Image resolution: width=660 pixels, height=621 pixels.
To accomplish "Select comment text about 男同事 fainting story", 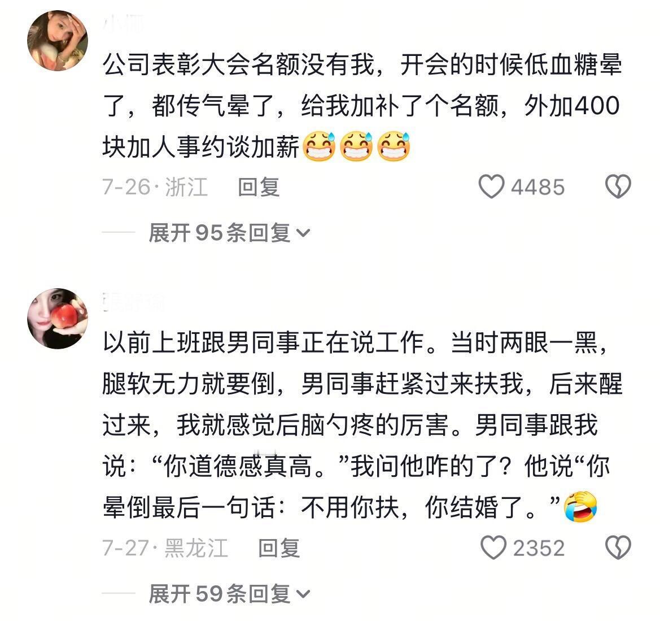I will [362, 425].
